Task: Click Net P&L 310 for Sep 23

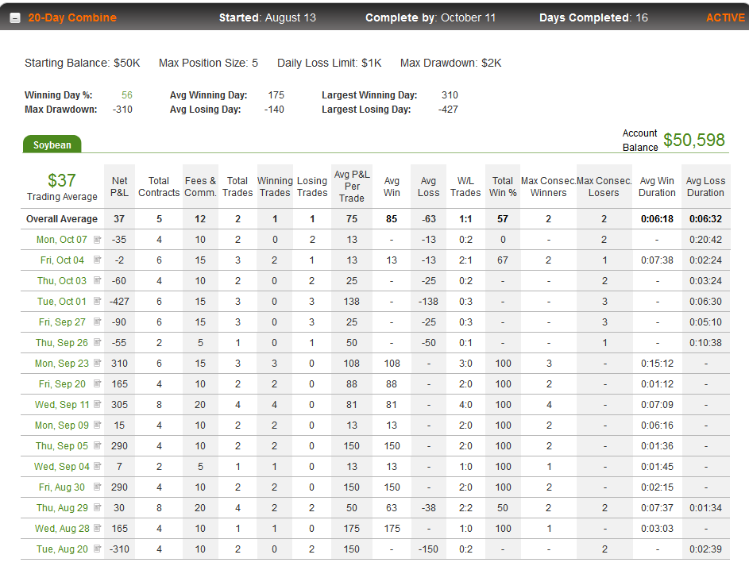Action: click(119, 364)
